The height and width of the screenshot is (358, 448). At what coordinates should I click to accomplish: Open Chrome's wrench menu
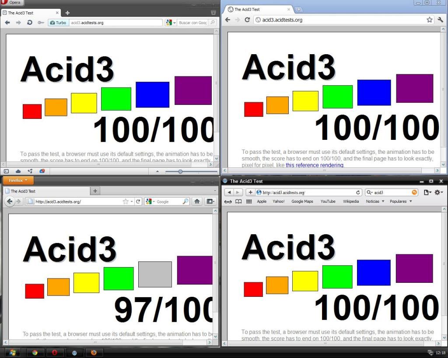click(440, 20)
